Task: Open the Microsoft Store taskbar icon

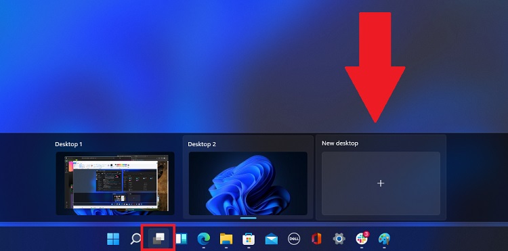Action: pos(249,239)
